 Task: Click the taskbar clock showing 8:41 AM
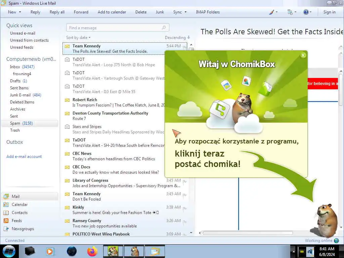coord(327,251)
